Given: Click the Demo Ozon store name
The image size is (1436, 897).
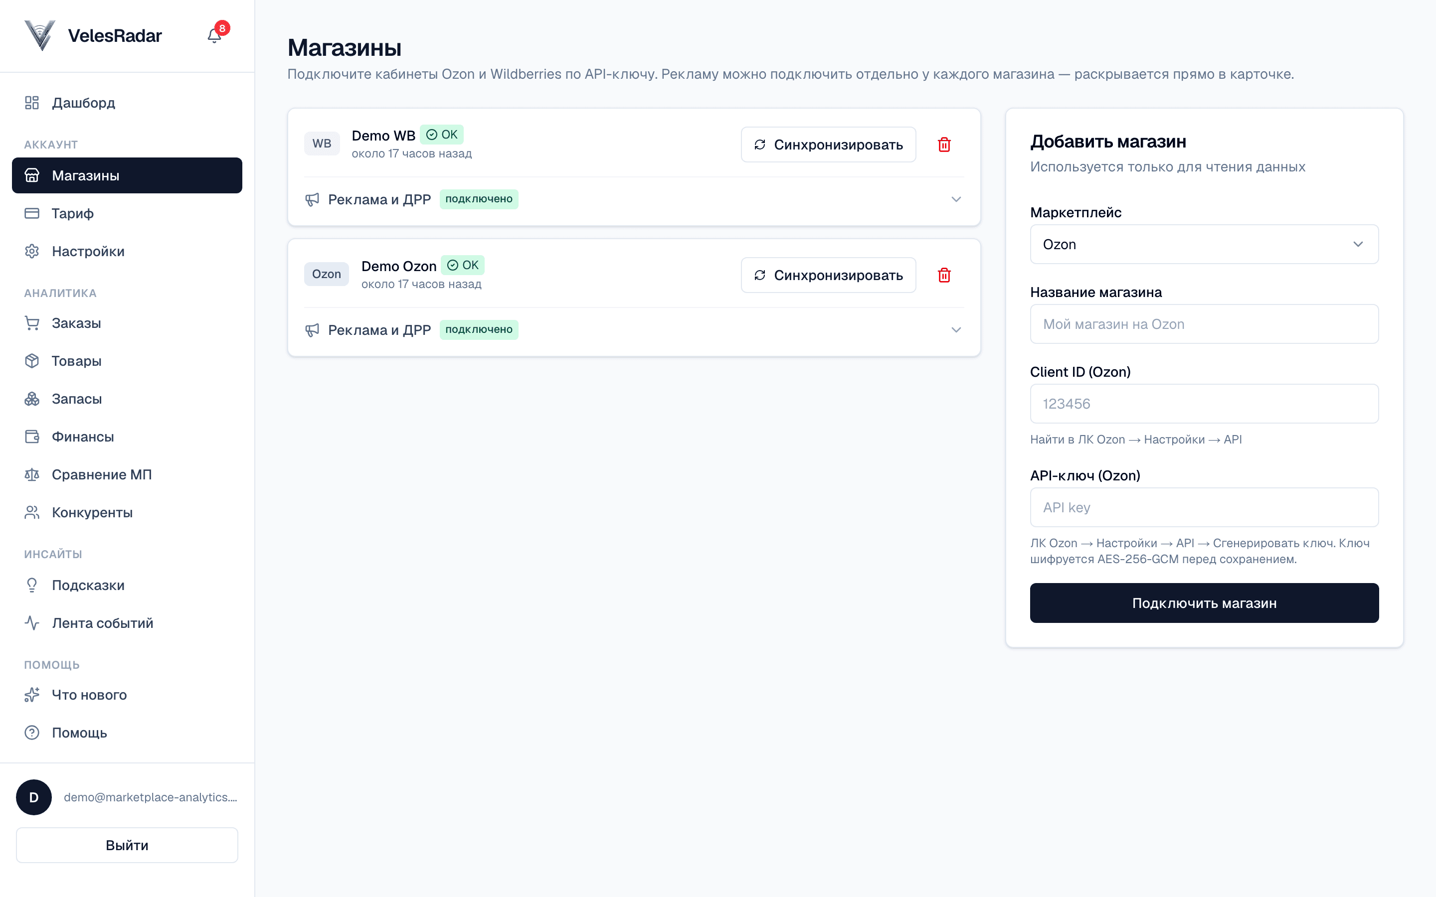Looking at the screenshot, I should (x=399, y=267).
